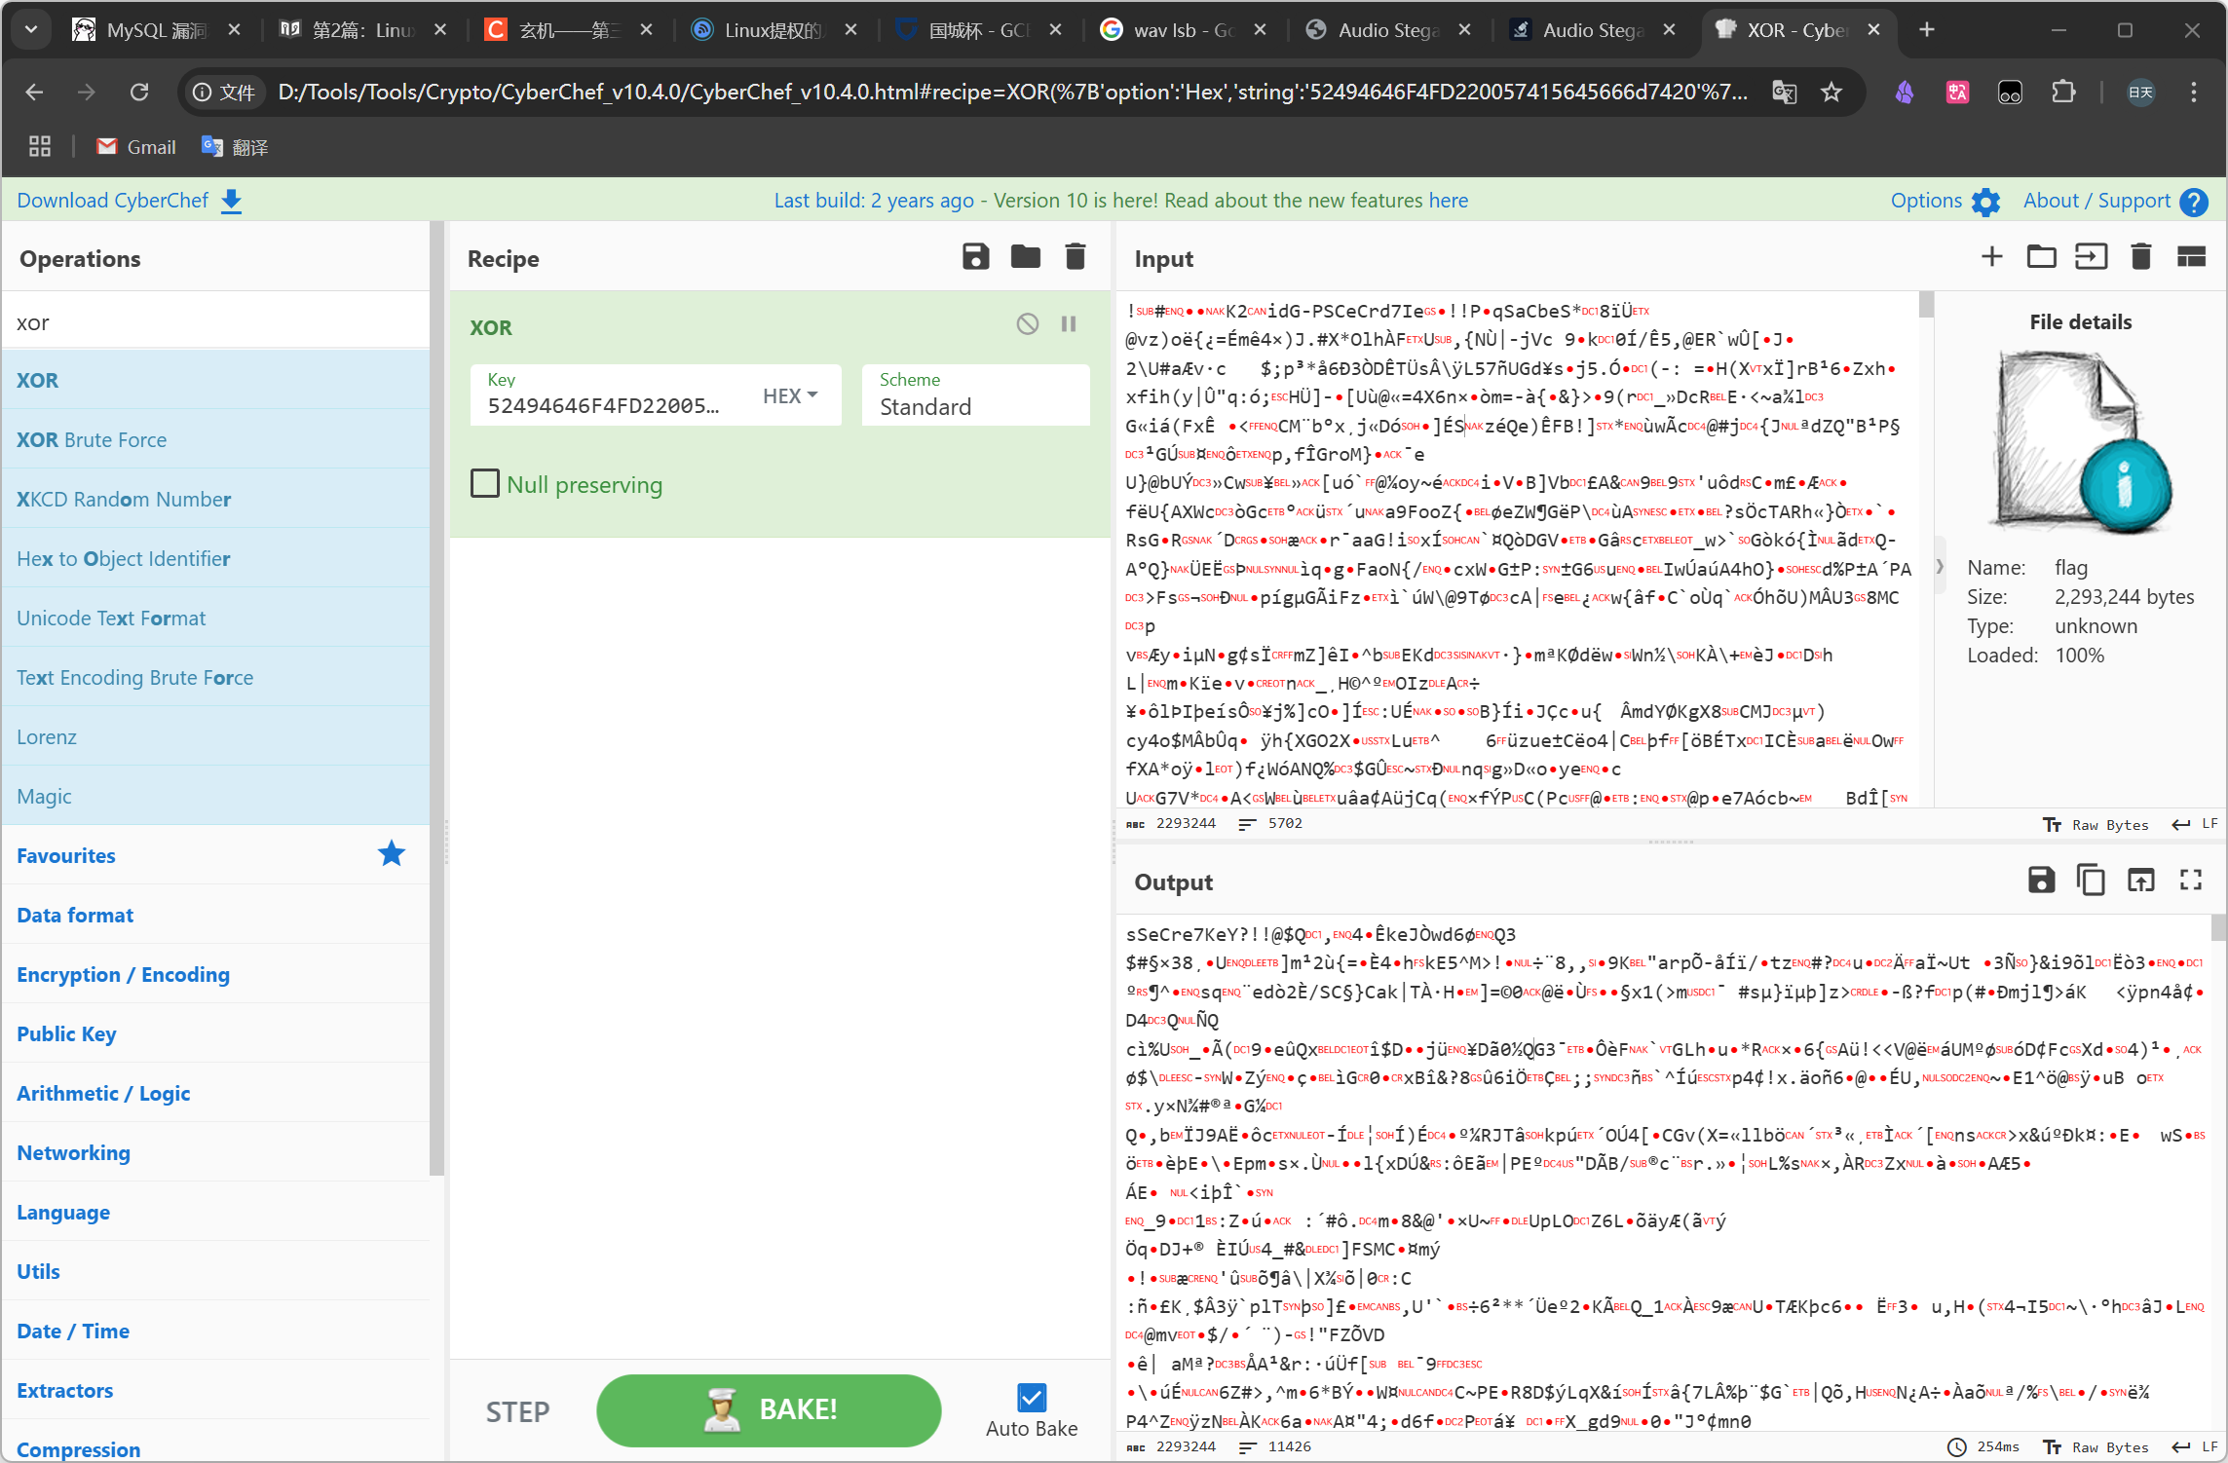Open the HEX key format dropdown

click(x=790, y=395)
